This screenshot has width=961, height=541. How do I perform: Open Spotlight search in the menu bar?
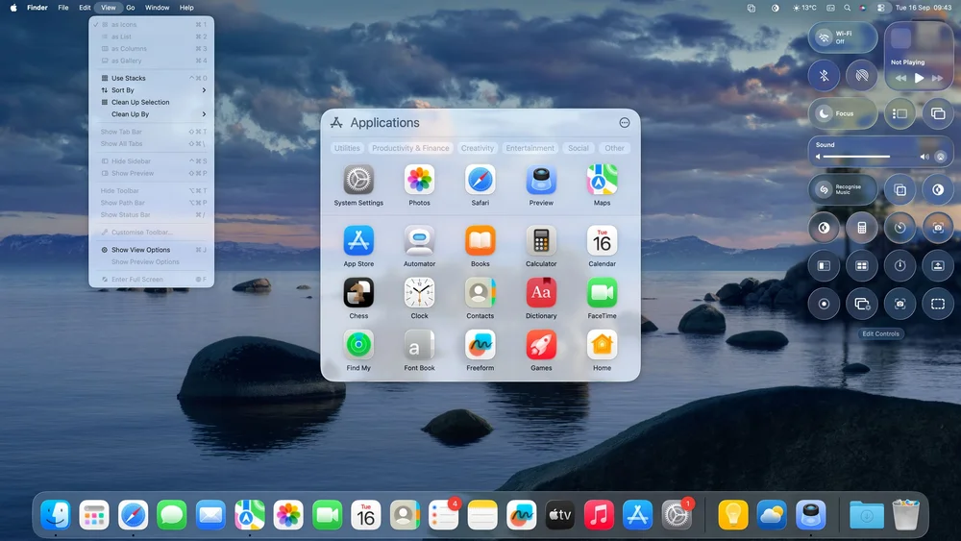pyautogui.click(x=847, y=8)
